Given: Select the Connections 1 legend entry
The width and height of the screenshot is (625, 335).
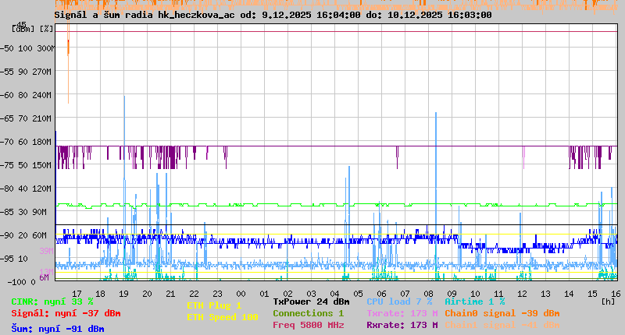Looking at the screenshot, I should (308, 313).
